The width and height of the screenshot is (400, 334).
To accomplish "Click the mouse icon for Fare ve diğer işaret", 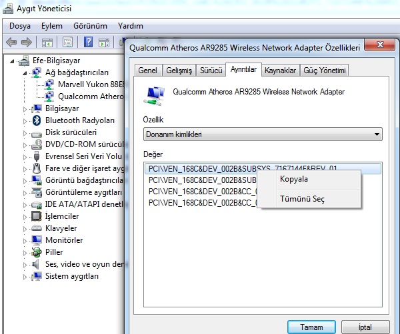I will point(37,168).
